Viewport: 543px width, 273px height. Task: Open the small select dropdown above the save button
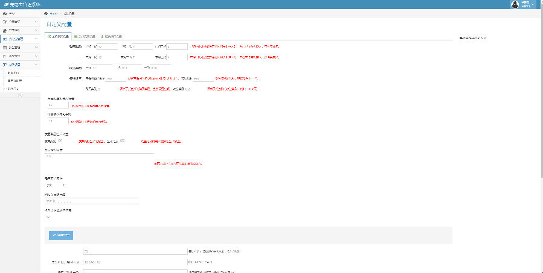click(x=55, y=185)
